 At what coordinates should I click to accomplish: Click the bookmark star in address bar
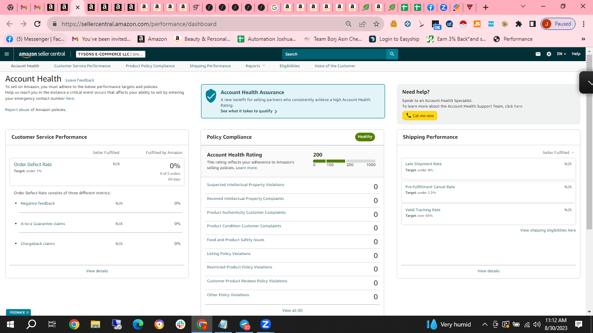pyautogui.click(x=376, y=24)
